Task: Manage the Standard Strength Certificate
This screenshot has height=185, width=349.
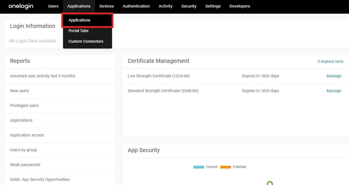Action: click(334, 91)
